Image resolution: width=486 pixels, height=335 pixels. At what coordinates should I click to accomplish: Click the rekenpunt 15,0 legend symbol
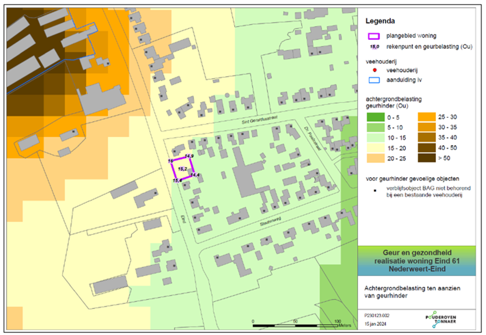pyautogui.click(x=374, y=47)
